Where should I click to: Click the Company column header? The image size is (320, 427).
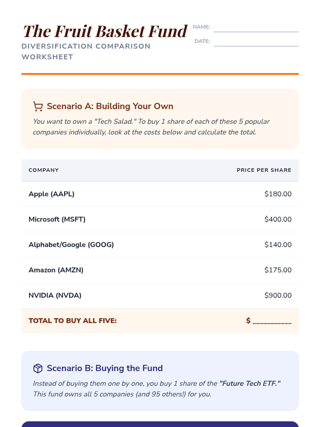44,170
